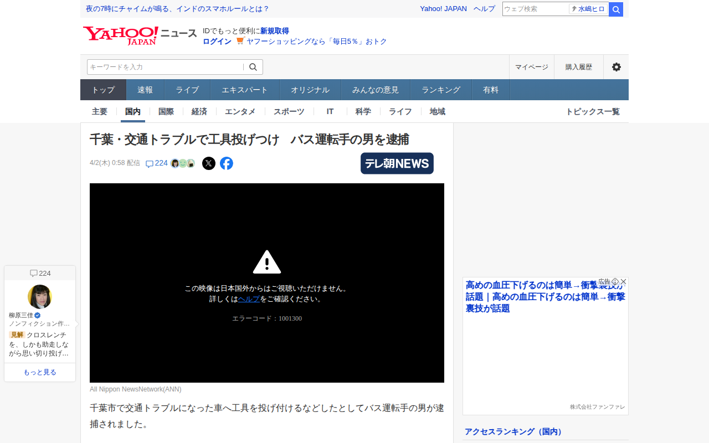This screenshot has height=443, width=709.
Task: Click もっと見る in the comment panel
Action: (40, 372)
